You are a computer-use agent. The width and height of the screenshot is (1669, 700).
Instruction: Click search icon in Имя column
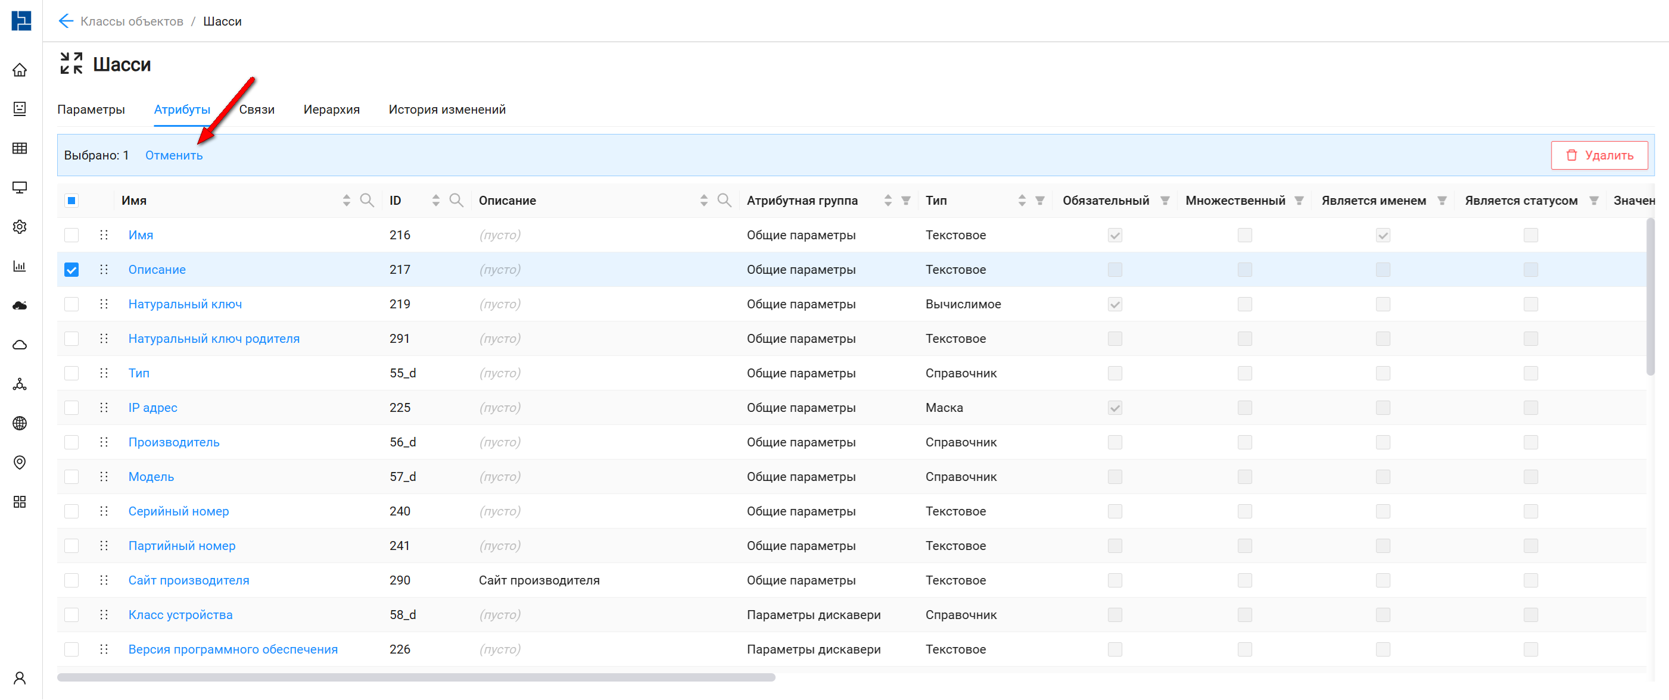(367, 201)
